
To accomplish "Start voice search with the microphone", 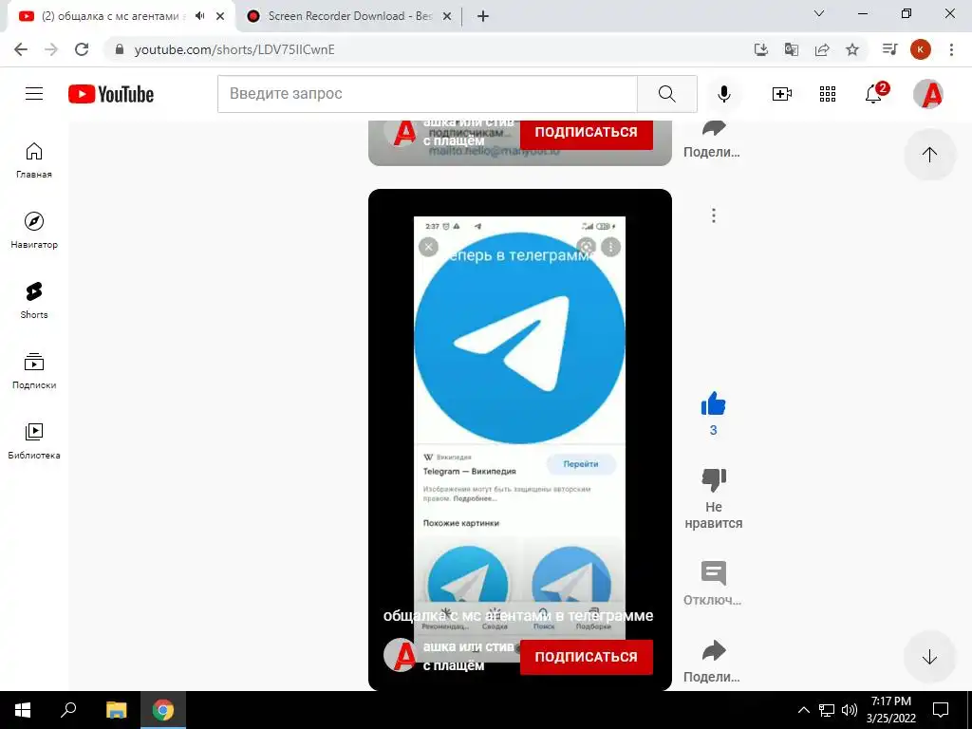I will (x=723, y=94).
